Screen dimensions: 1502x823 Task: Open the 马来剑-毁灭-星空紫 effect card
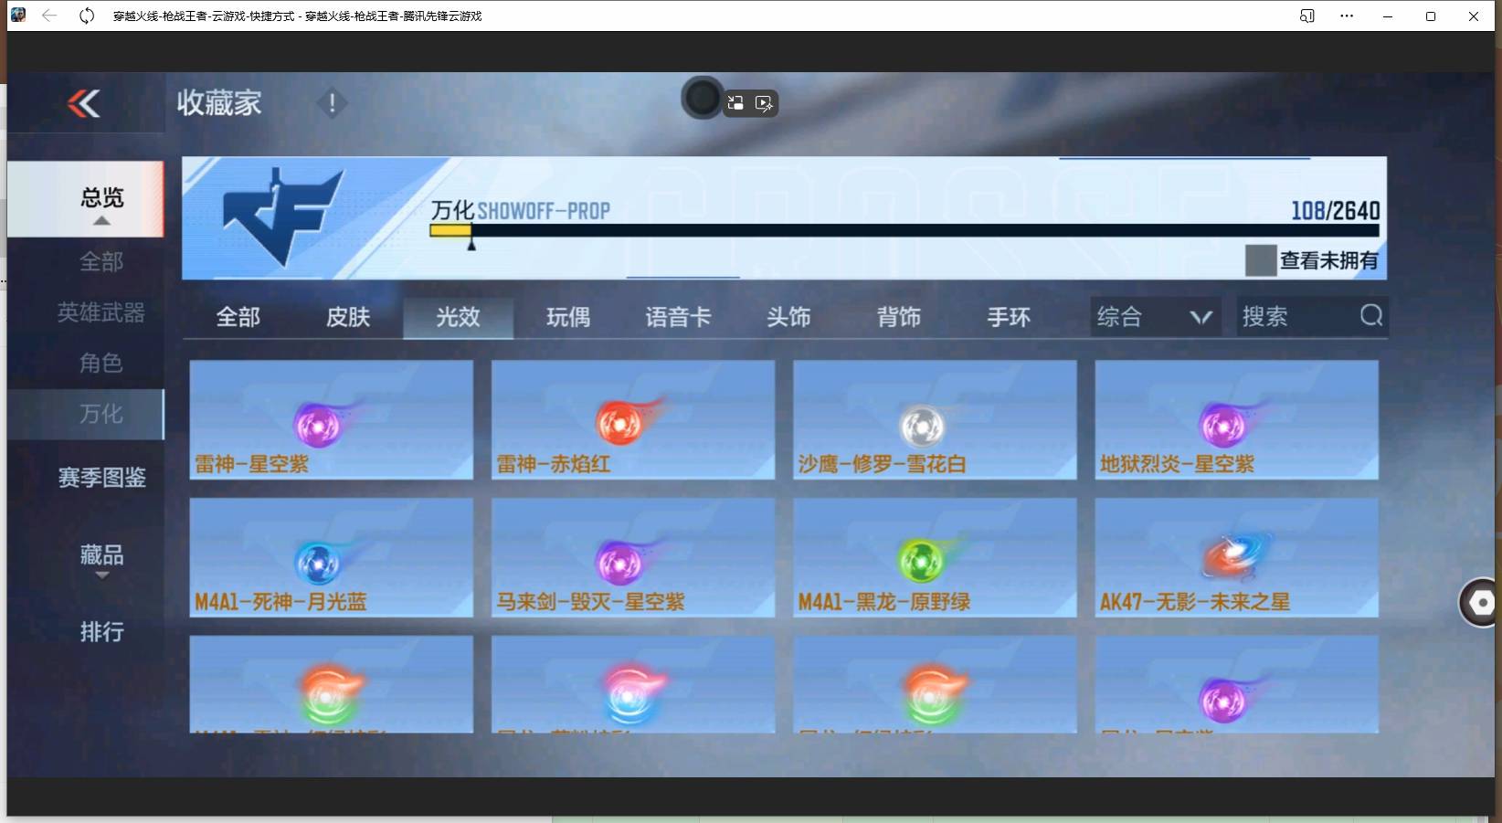tap(633, 557)
